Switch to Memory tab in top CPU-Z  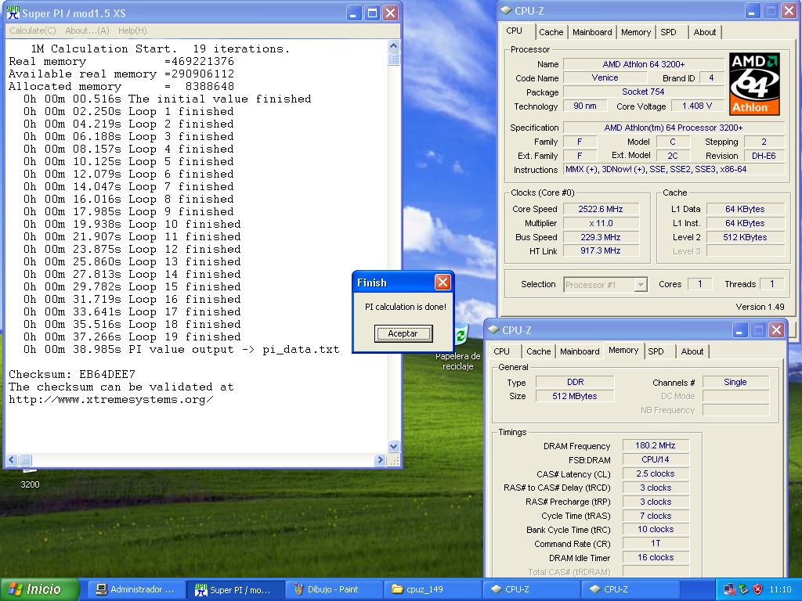(636, 32)
